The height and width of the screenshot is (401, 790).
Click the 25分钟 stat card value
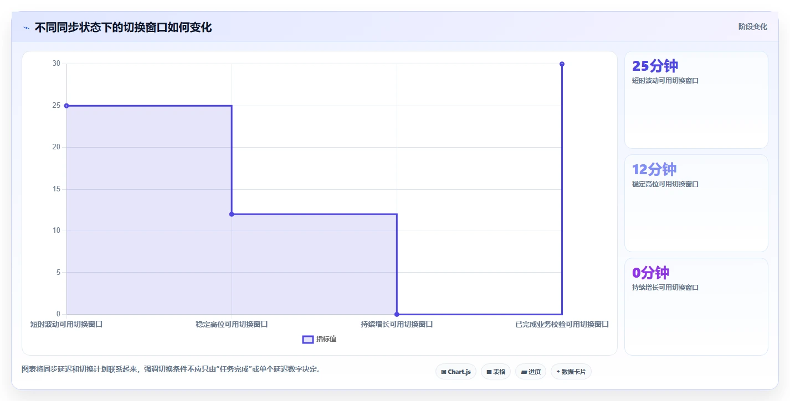[655, 66]
